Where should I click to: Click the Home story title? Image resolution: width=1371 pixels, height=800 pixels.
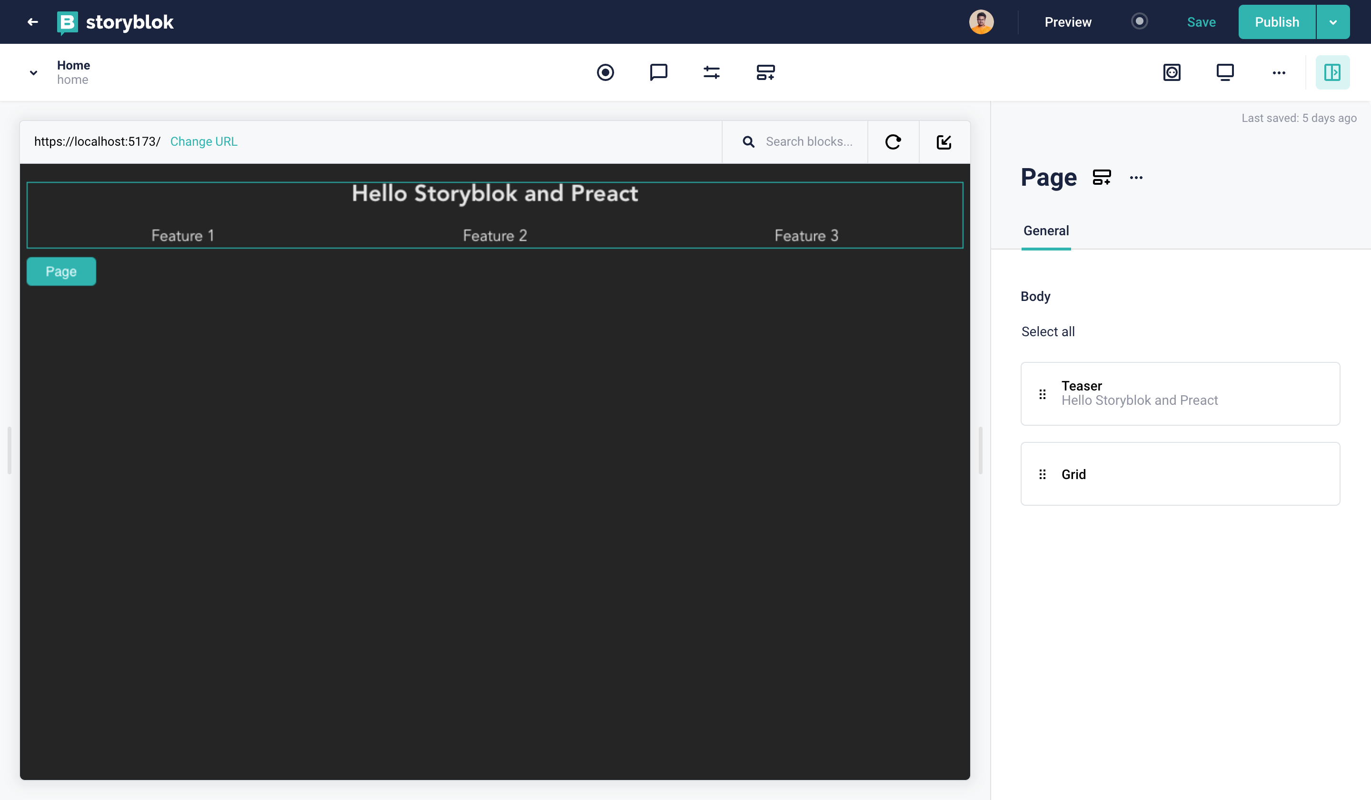tap(73, 65)
